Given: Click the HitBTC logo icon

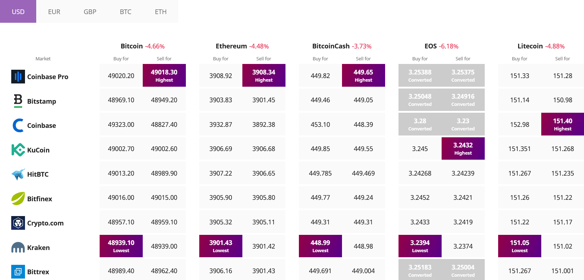Looking at the screenshot, I should pos(18,174).
